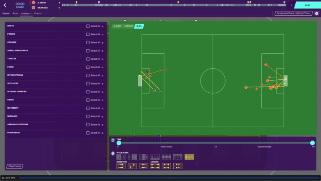Enable Select All for Passes
Image resolution: width=321 pixels, height=181 pixels.
point(88,34)
